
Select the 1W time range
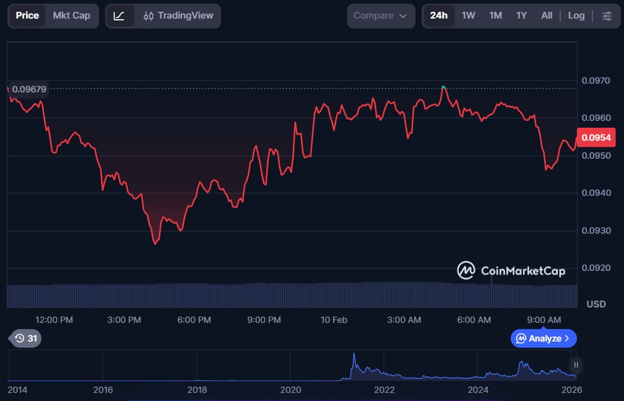point(468,15)
